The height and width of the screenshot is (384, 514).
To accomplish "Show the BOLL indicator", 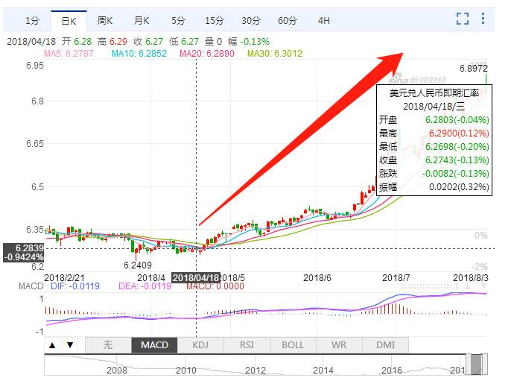I will tap(293, 345).
